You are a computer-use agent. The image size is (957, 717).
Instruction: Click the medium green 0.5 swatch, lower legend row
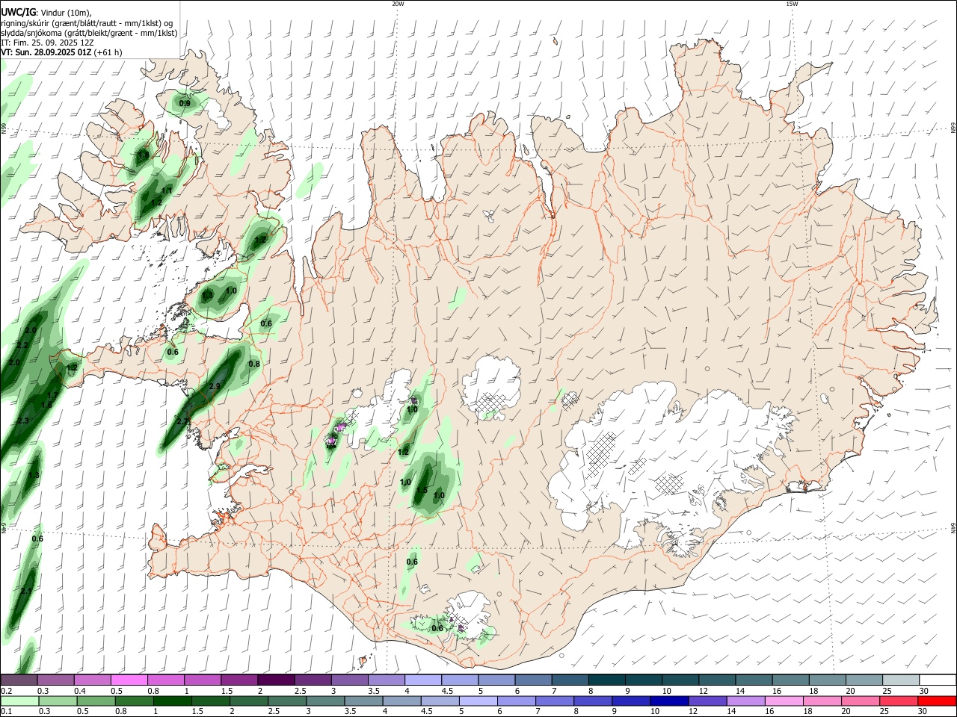[96, 701]
